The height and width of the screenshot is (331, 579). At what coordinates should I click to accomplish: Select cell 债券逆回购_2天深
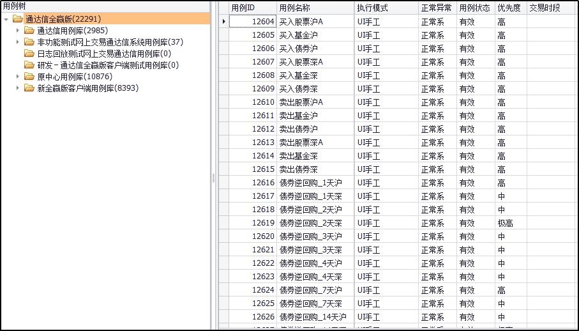(315, 223)
